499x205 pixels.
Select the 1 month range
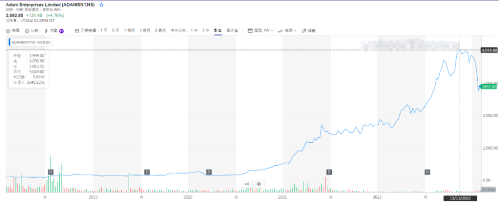(x=129, y=30)
